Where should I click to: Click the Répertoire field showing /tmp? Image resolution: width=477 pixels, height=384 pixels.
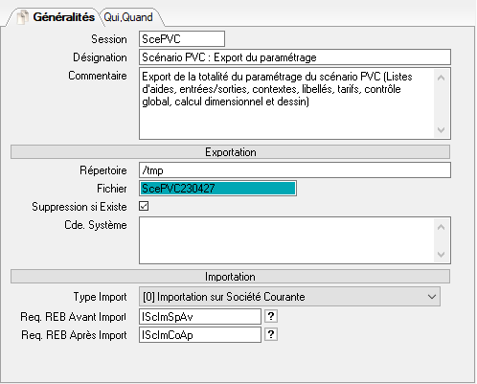pyautogui.click(x=295, y=170)
